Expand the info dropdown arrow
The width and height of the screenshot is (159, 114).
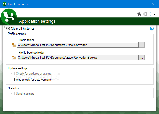click(154, 14)
